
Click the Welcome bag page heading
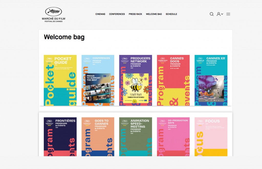point(64,37)
